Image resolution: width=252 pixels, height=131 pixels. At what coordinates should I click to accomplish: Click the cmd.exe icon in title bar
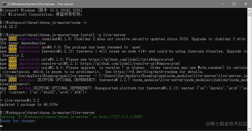point(4,4)
